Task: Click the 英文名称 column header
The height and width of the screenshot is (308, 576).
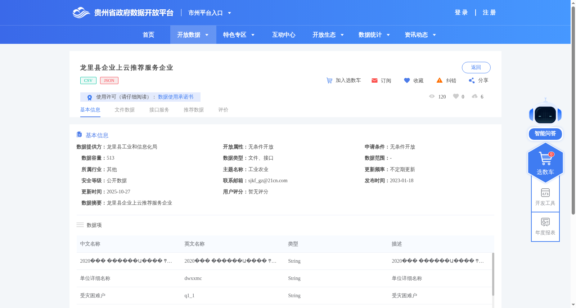Action: (194, 244)
